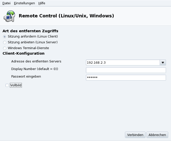Screen dimensions: 171x141
Task: Open the Datei menu
Action: point(7,3)
